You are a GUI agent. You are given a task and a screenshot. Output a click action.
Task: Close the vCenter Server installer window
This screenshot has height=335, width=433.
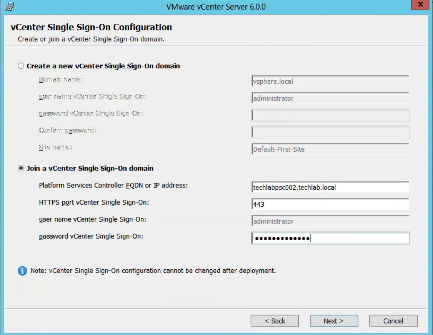420,5
